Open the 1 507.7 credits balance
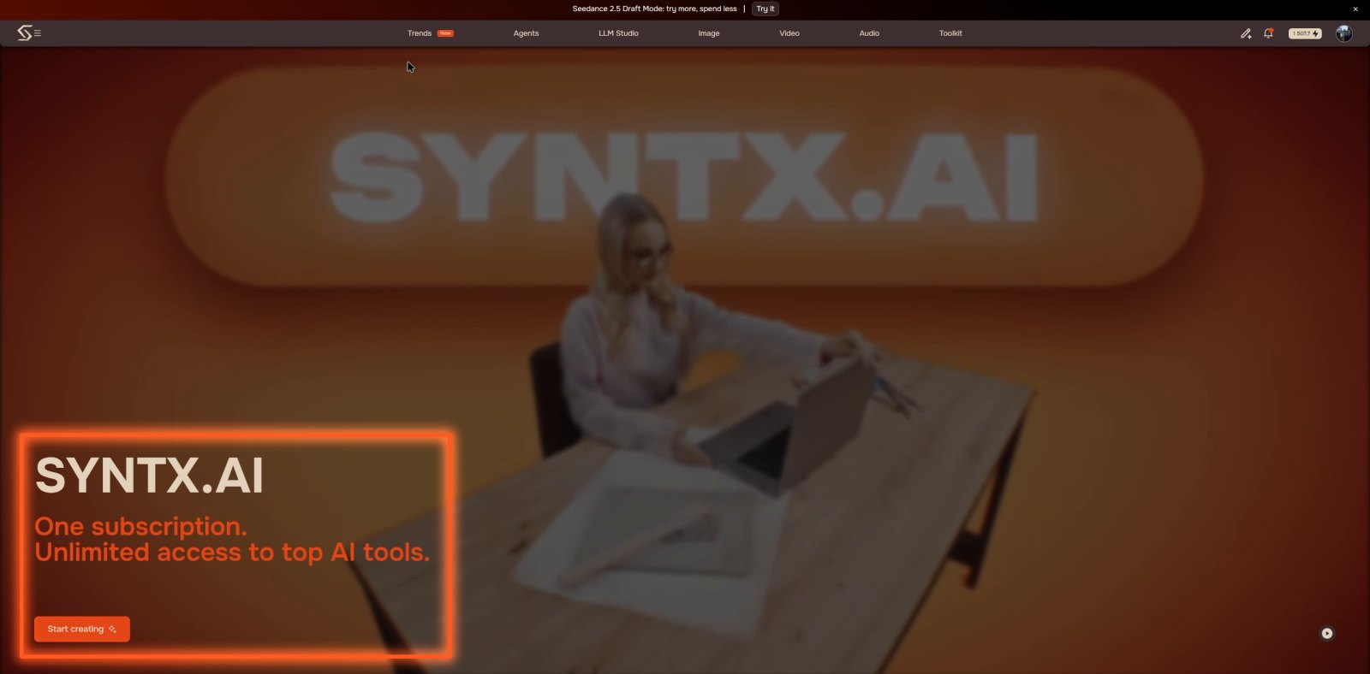Image resolution: width=1370 pixels, height=674 pixels. [x=1305, y=33]
